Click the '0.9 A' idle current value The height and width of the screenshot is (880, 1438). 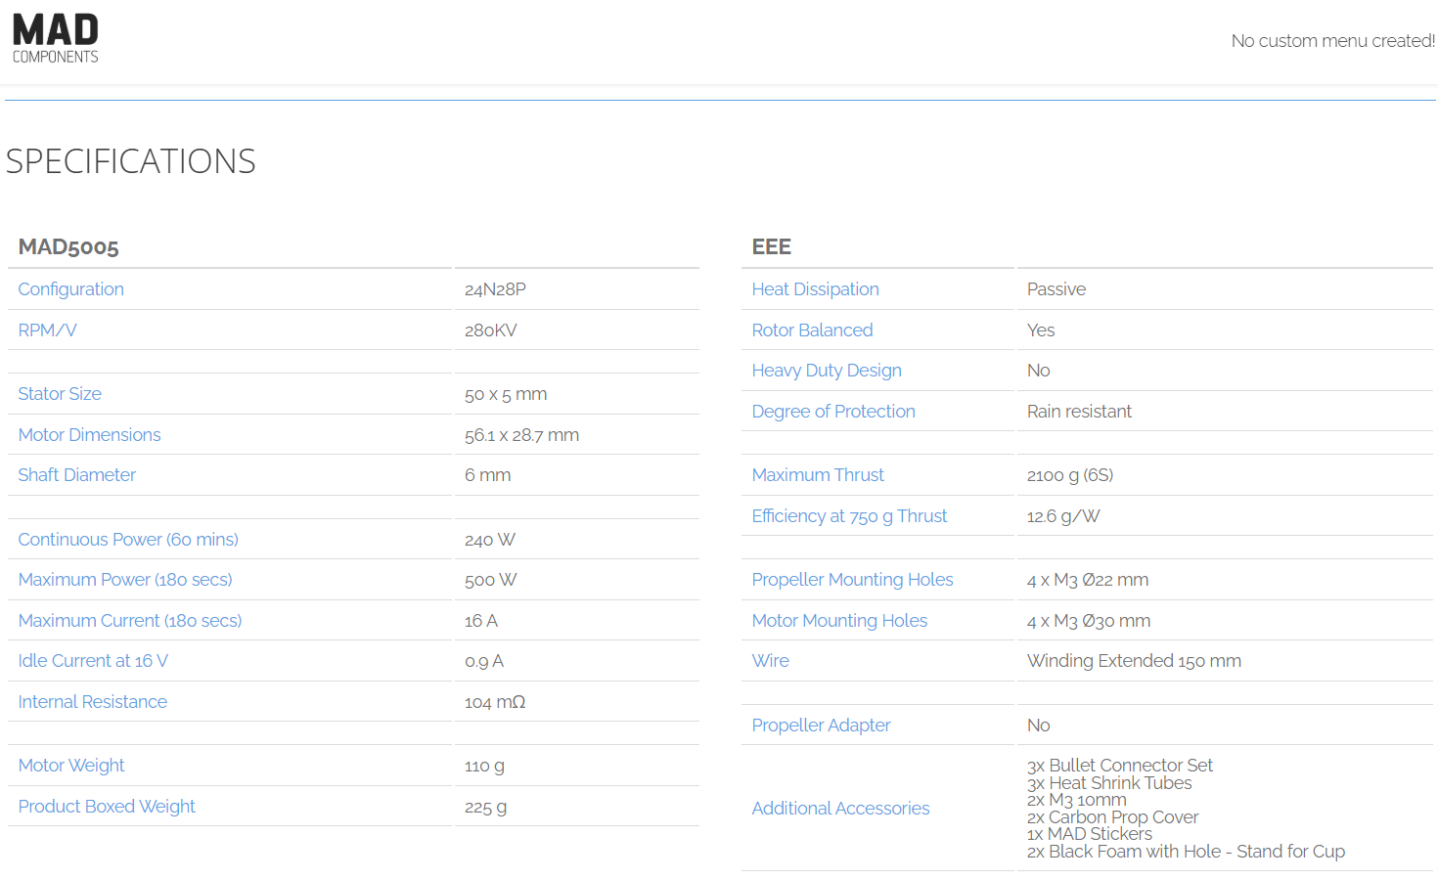pyautogui.click(x=484, y=661)
